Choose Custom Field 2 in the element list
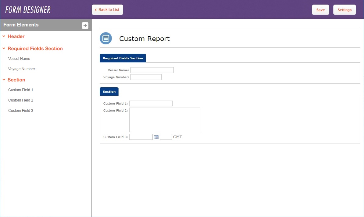This screenshot has width=364, height=217. (20, 100)
